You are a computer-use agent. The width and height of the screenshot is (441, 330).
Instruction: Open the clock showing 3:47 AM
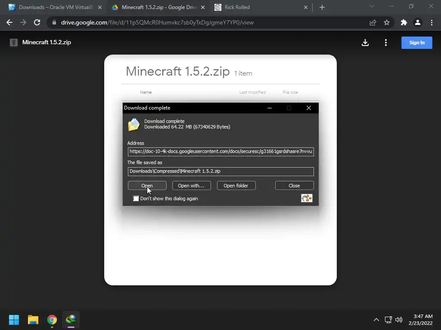point(420,320)
